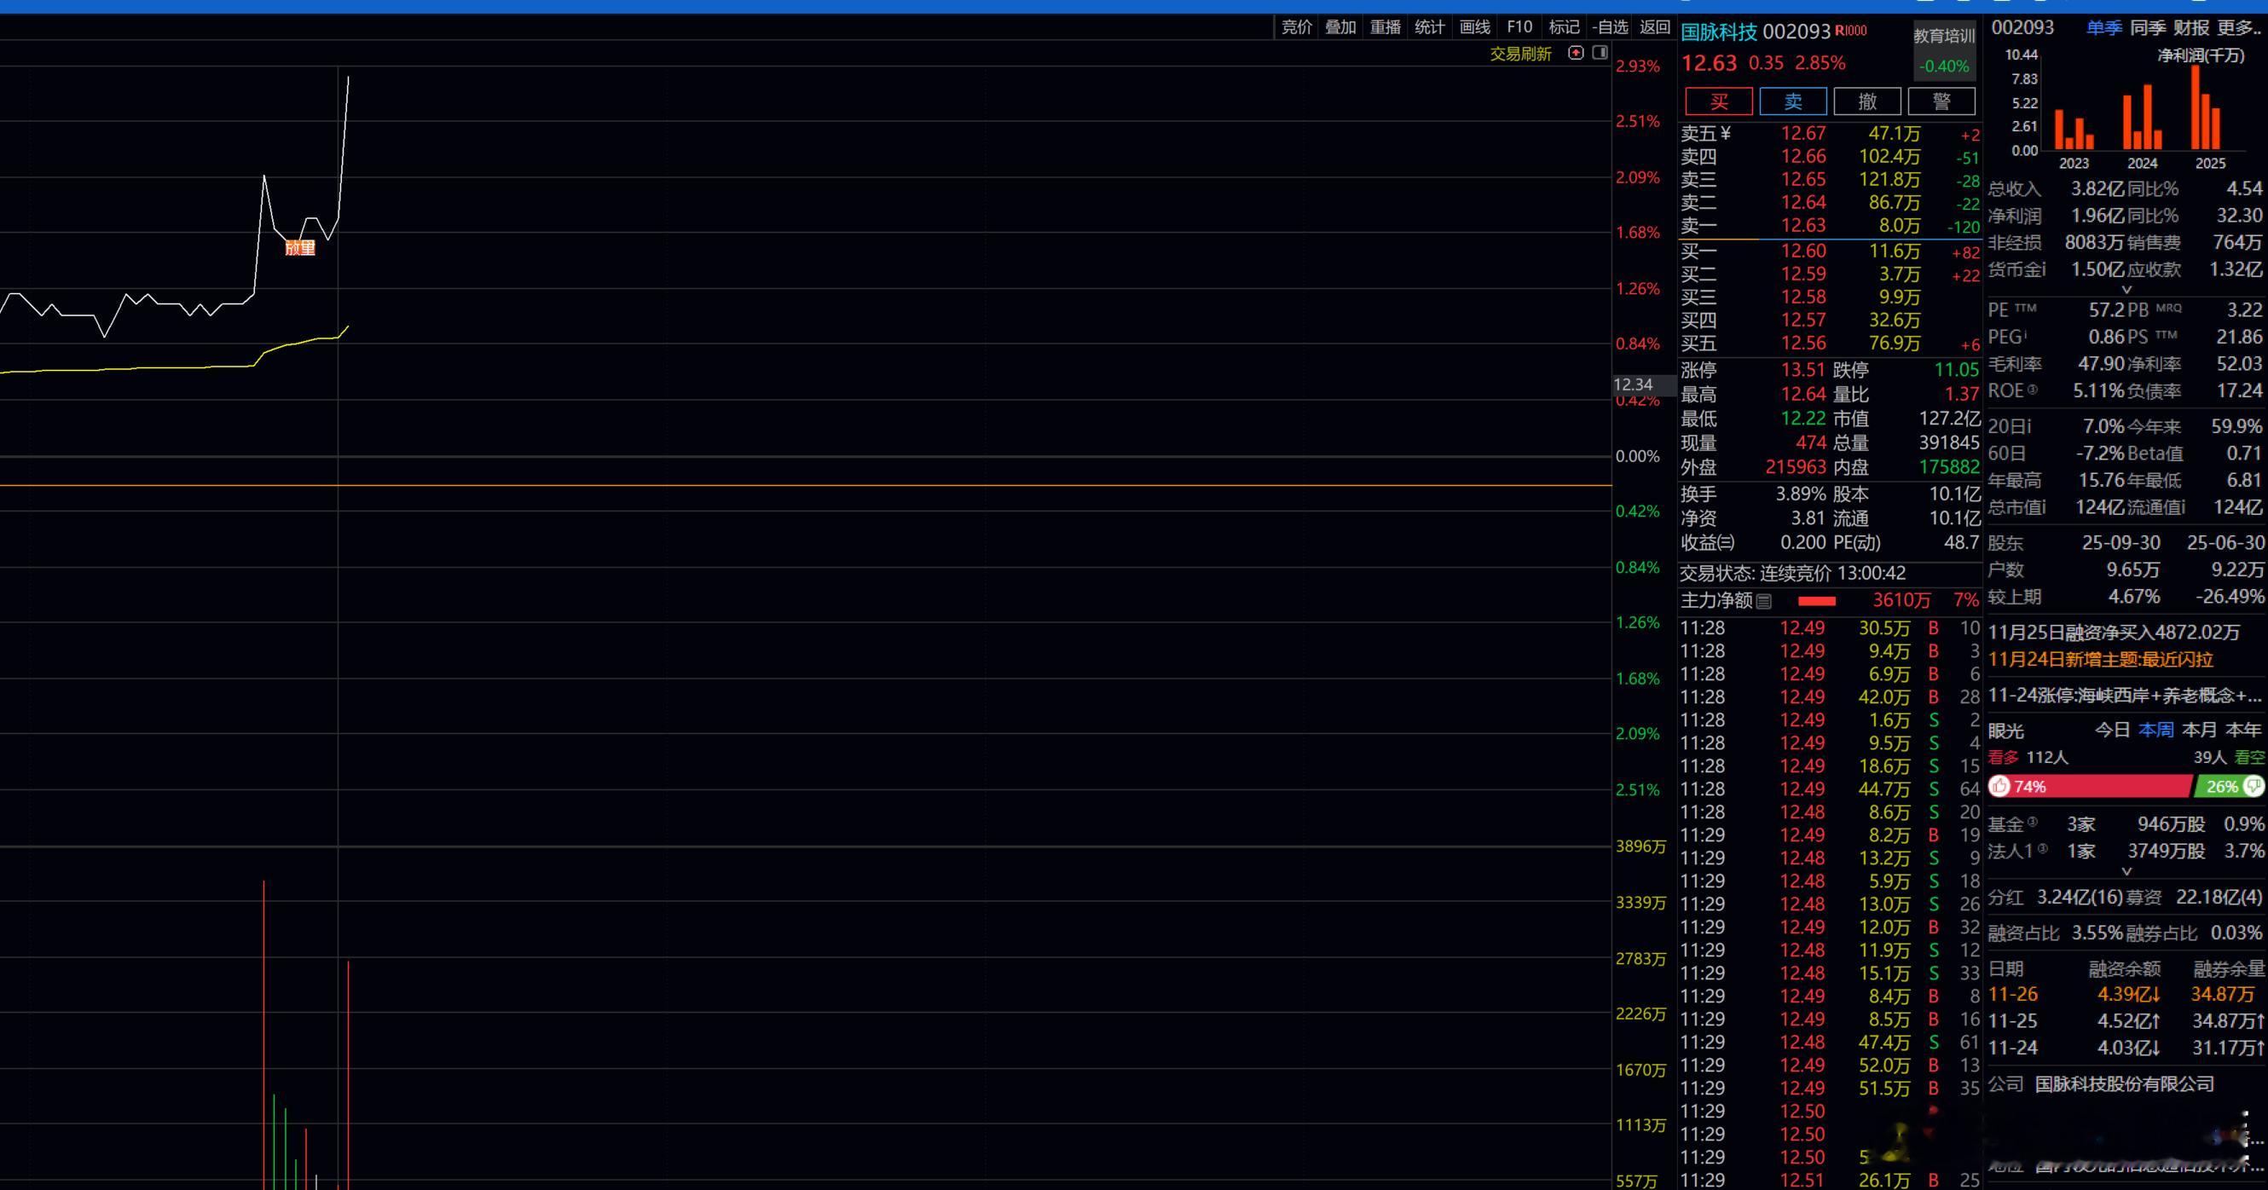The image size is (2268, 1190).
Task: Open F10 company information
Action: [1519, 27]
